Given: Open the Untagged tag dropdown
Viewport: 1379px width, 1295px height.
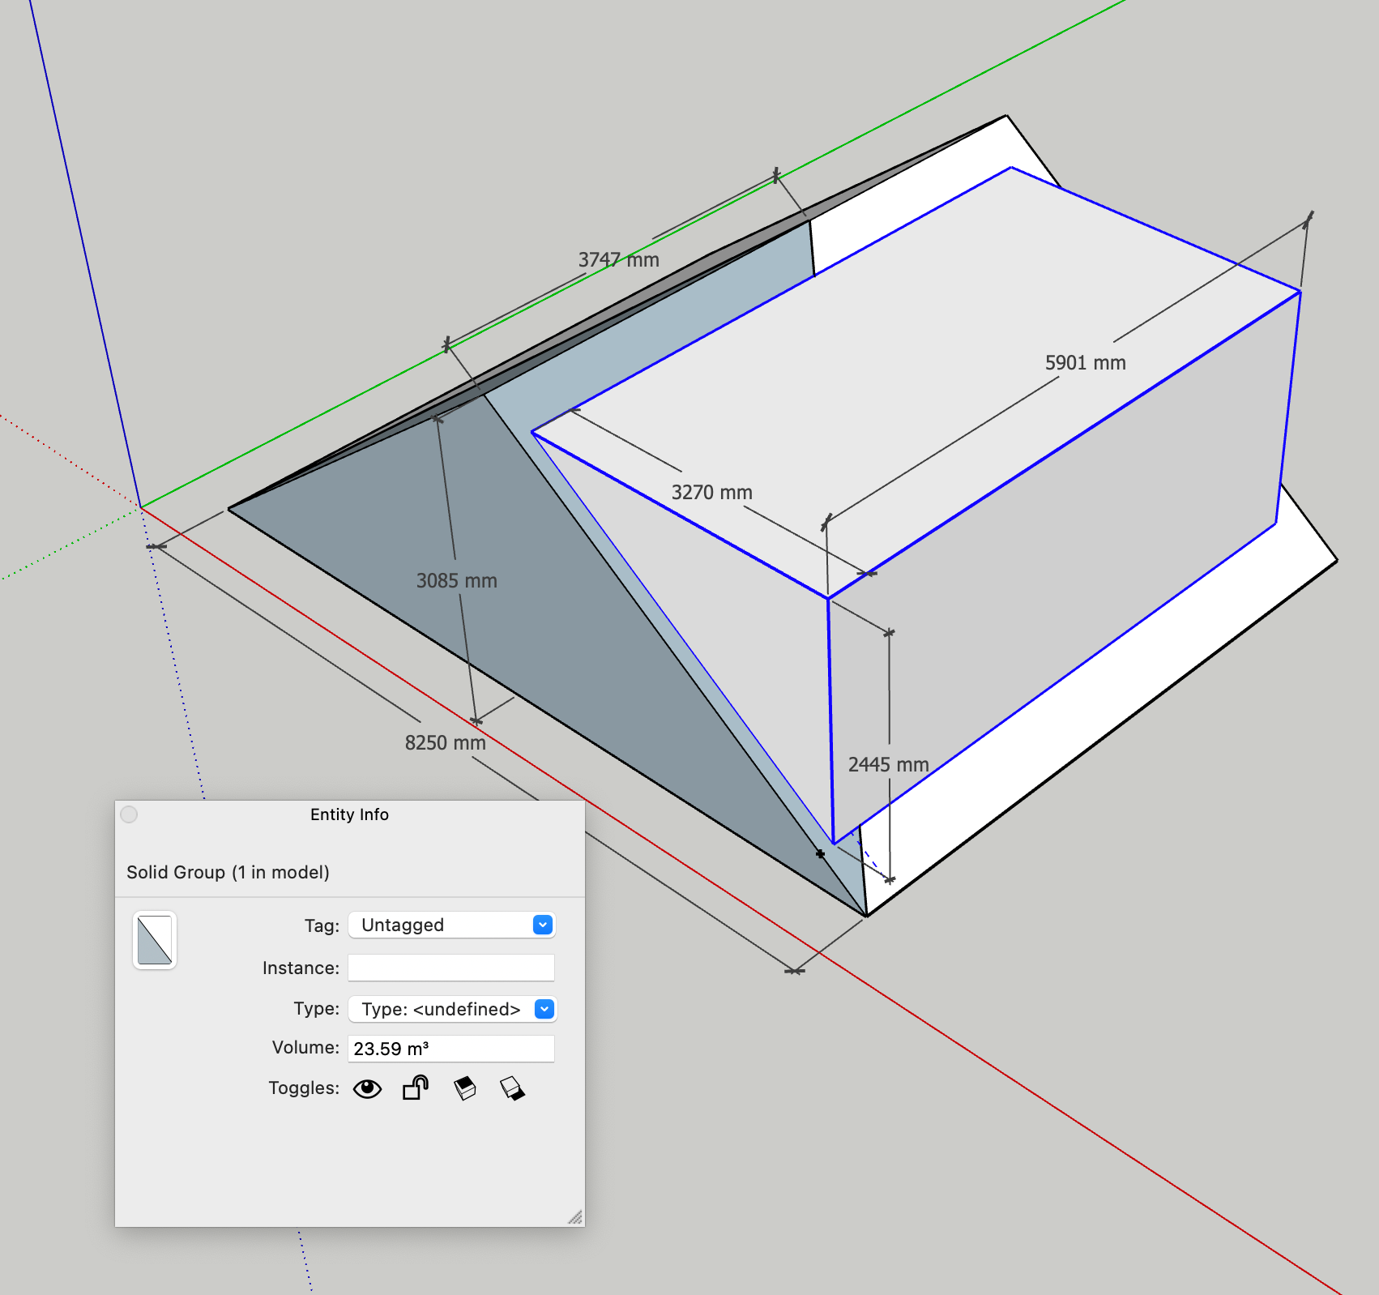Looking at the screenshot, I should (542, 925).
